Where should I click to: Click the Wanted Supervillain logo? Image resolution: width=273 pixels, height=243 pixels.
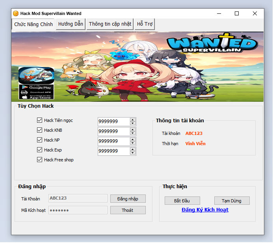tap(212, 43)
